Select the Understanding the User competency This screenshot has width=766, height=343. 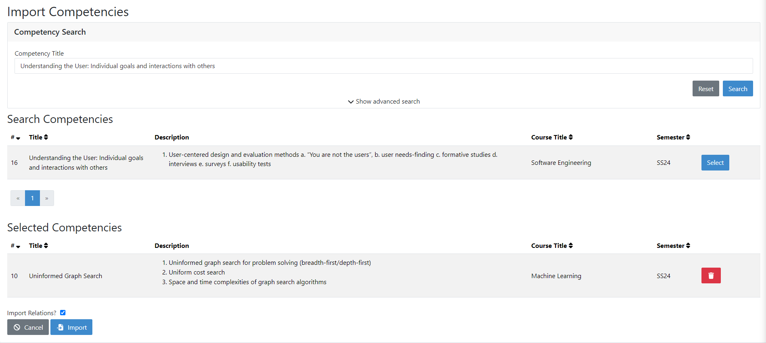[715, 163]
